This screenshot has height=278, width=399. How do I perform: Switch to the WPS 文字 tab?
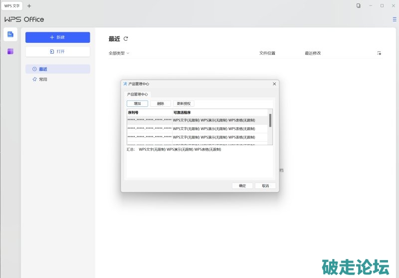12,6
